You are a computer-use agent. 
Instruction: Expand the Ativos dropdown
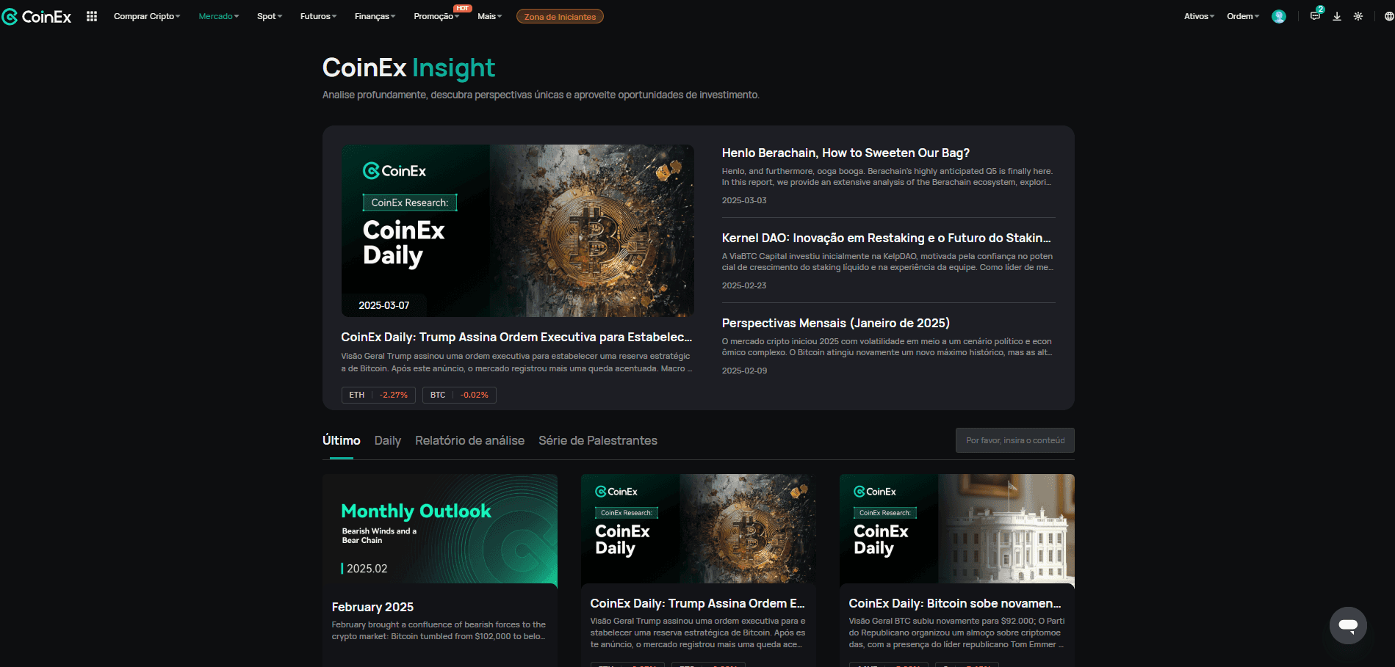coord(1199,16)
